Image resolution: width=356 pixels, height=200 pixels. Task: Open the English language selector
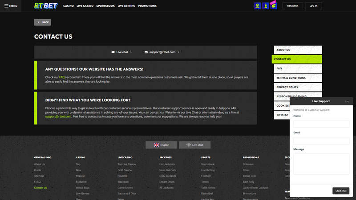[161, 145]
